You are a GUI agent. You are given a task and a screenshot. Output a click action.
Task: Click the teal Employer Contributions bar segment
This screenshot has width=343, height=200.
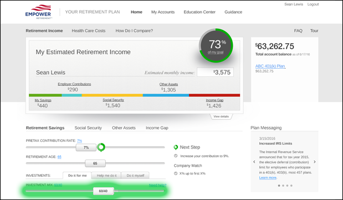pyautogui.click(x=71, y=95)
